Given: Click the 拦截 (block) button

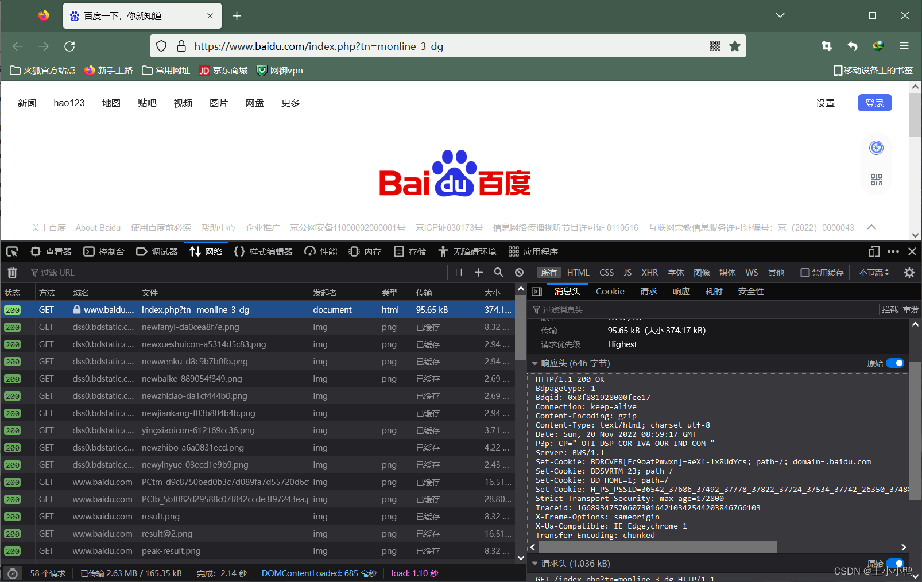Looking at the screenshot, I should pos(890,309).
